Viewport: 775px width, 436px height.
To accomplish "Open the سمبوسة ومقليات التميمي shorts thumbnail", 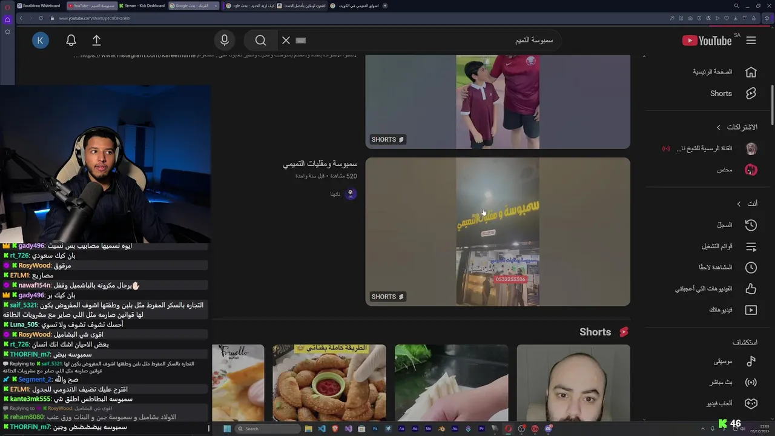I will point(498,232).
